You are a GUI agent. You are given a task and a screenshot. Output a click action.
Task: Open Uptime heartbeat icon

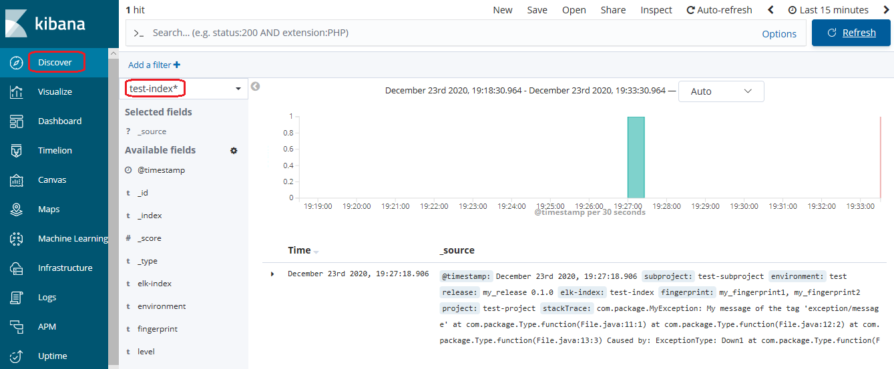coord(17,356)
